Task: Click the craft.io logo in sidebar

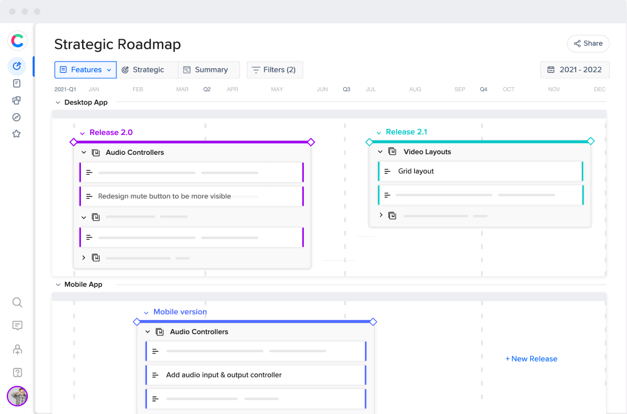Action: tap(17, 40)
